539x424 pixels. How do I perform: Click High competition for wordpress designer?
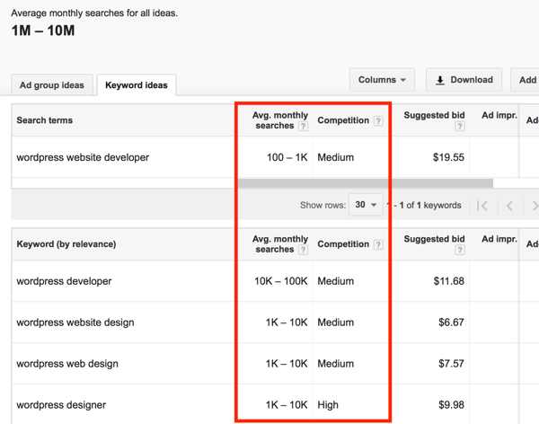(328, 405)
